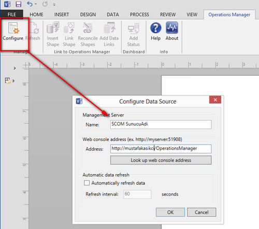
Task: Run Reconcile Shapes from the ribbon
Action: click(88, 34)
